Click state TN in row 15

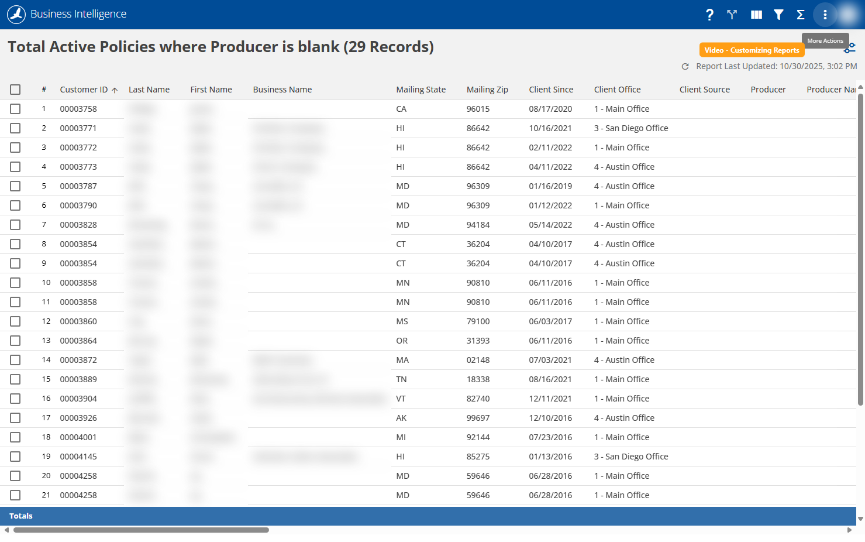tap(401, 379)
